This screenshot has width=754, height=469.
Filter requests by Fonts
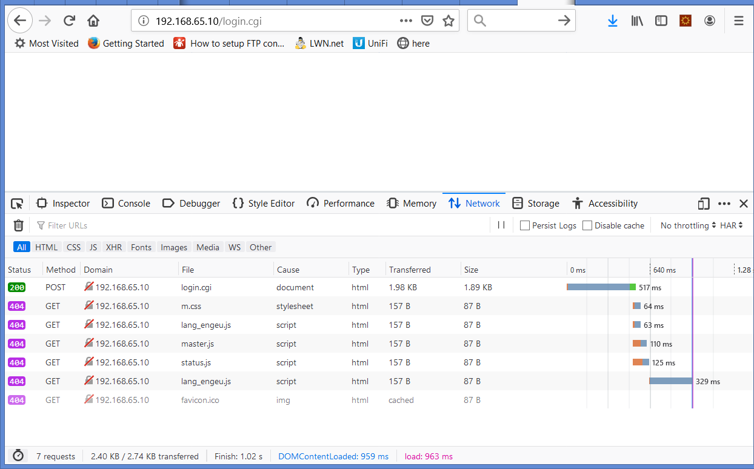(x=141, y=247)
